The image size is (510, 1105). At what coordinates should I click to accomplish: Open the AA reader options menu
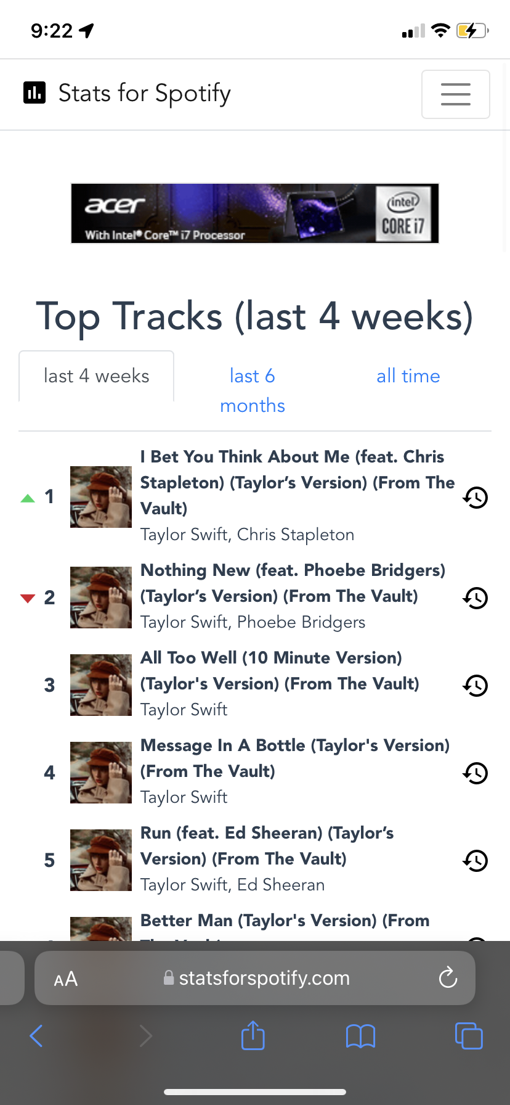tap(66, 979)
